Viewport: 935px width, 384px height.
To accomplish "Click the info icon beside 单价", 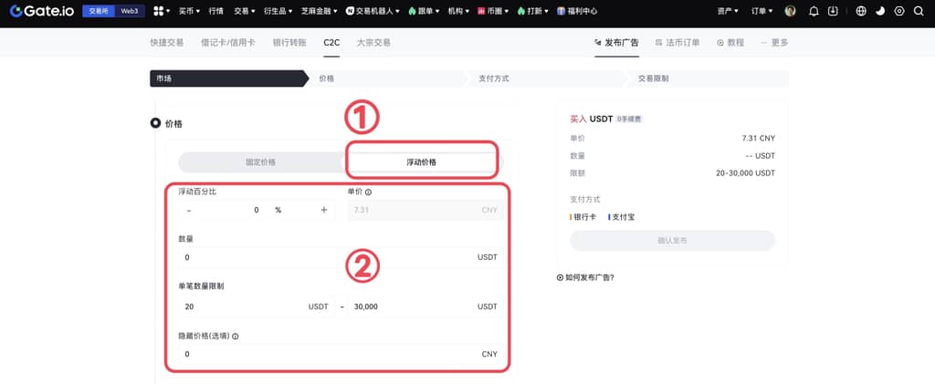I will (x=368, y=192).
